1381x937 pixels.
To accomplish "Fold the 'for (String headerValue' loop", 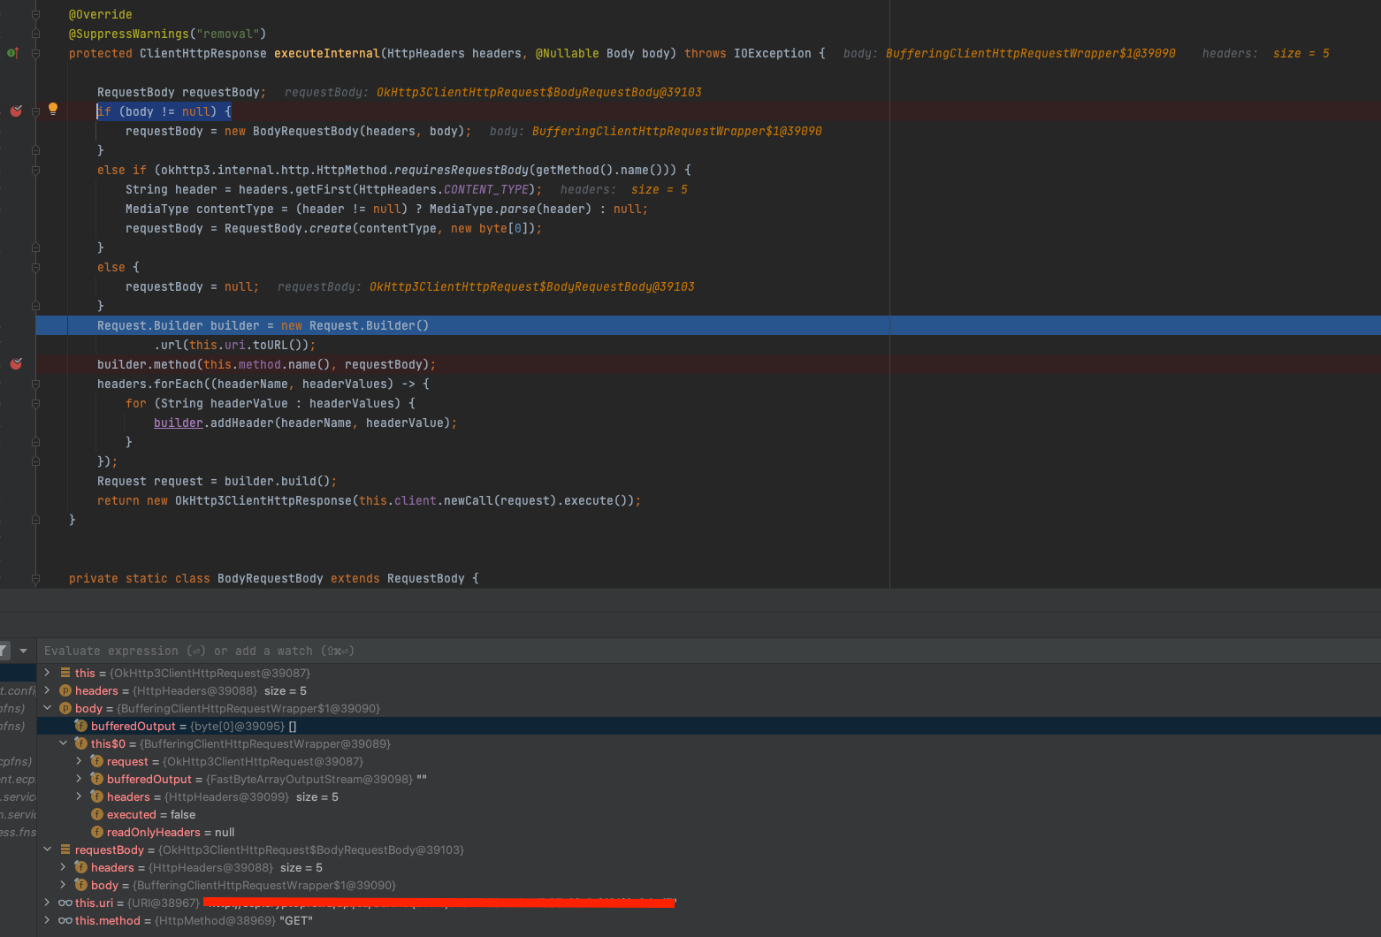I will [35, 403].
